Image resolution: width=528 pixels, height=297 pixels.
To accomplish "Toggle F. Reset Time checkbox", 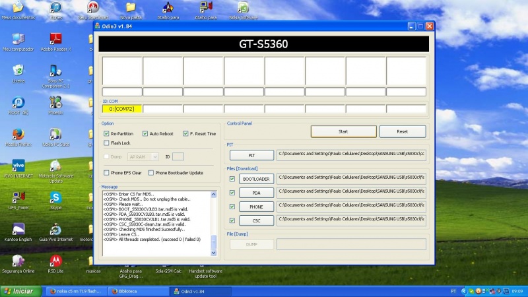I will click(x=185, y=134).
